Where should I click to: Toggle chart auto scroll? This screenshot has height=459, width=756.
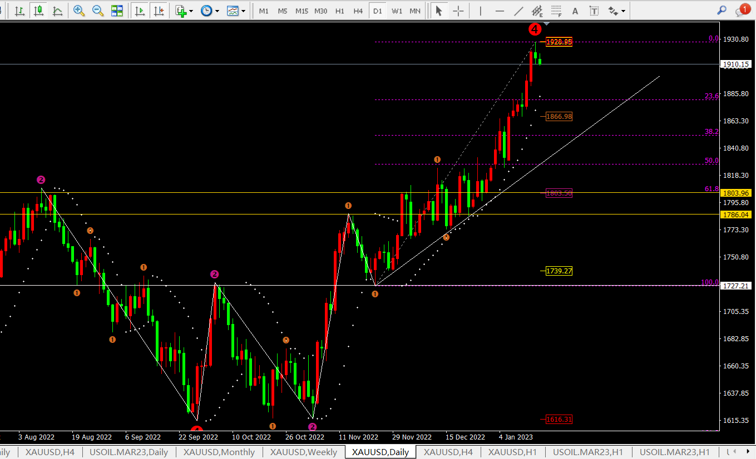point(140,11)
